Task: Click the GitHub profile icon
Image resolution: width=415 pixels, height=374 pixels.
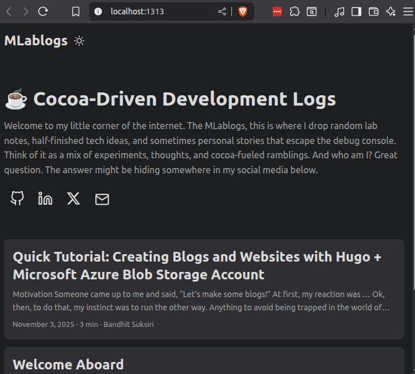Action: [18, 198]
